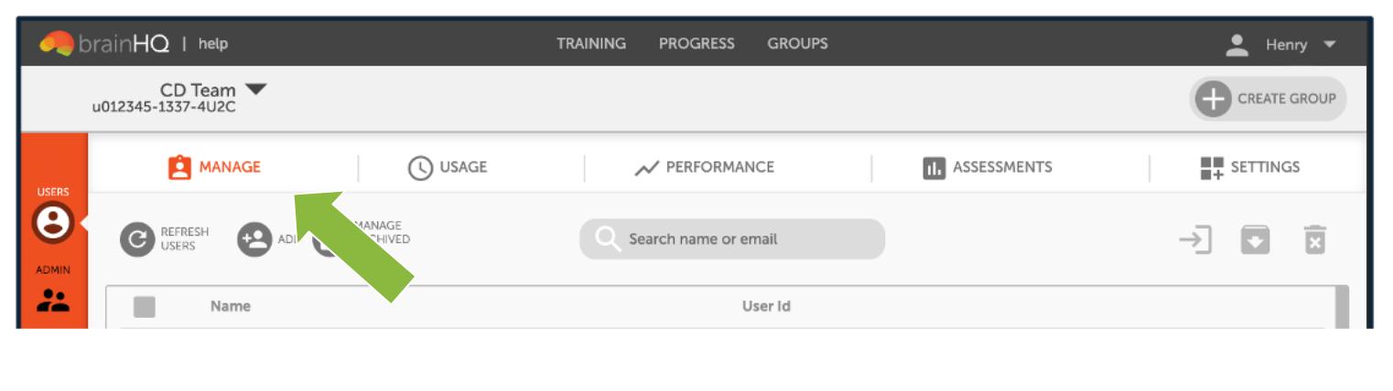Screen dimensions: 1393x391
Task: Open the PROGRESS menu
Action: [x=696, y=44]
